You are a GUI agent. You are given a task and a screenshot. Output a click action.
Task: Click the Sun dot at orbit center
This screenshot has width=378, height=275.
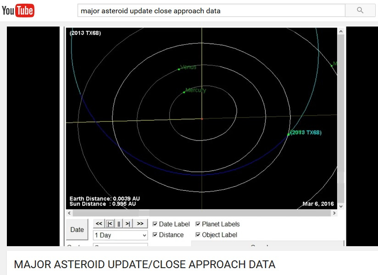tap(202, 119)
